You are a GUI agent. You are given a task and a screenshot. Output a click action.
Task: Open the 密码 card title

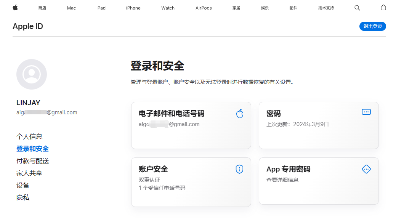click(x=274, y=114)
